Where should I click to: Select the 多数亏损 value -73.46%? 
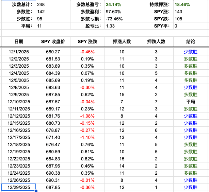(x=122, y=19)
